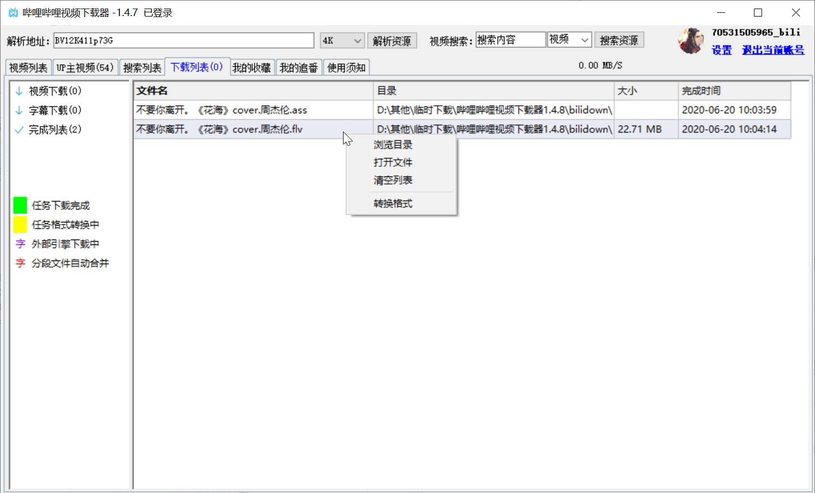Click the 2020-06-20 10:04:14 time cell
Image resolution: width=815 pixels, height=493 pixels.
pos(734,129)
